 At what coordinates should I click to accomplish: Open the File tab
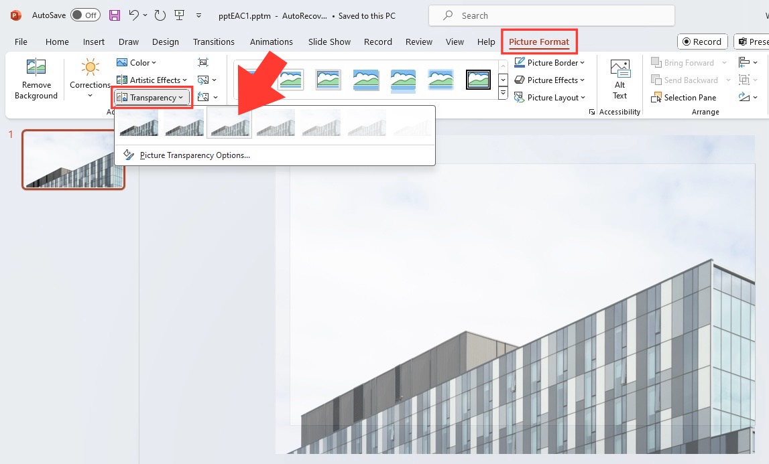pyautogui.click(x=21, y=42)
